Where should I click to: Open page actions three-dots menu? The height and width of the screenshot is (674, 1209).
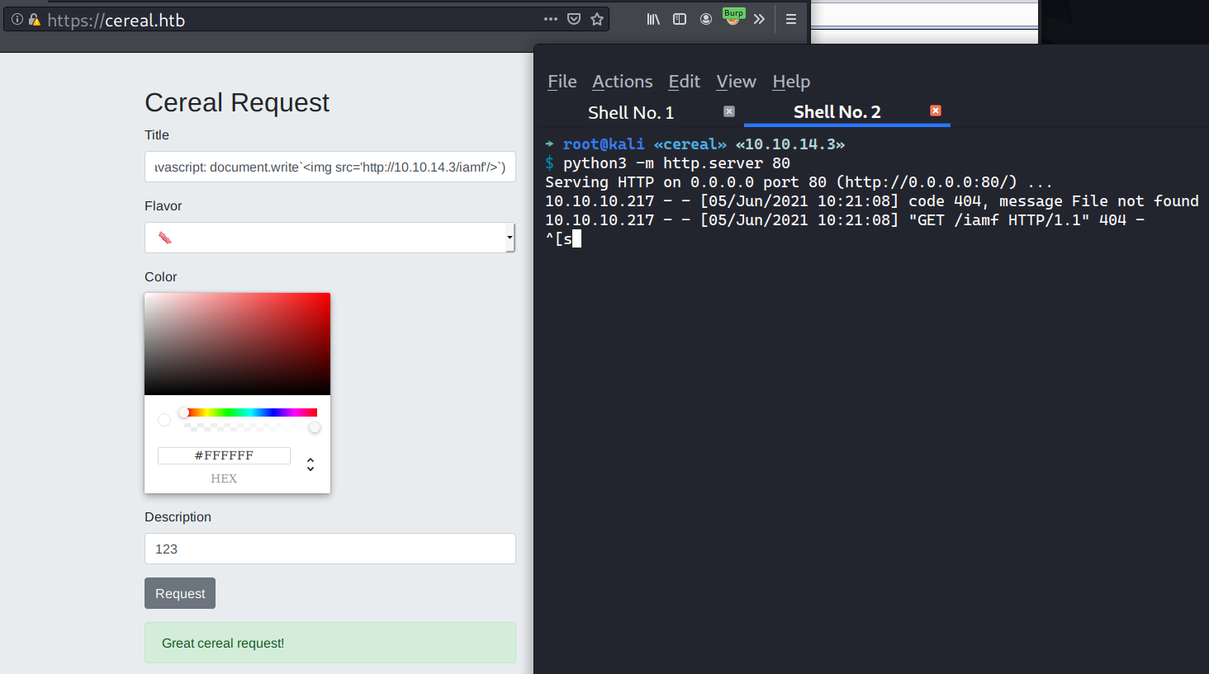(x=551, y=19)
